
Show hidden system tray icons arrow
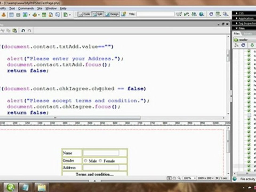[243, 188]
